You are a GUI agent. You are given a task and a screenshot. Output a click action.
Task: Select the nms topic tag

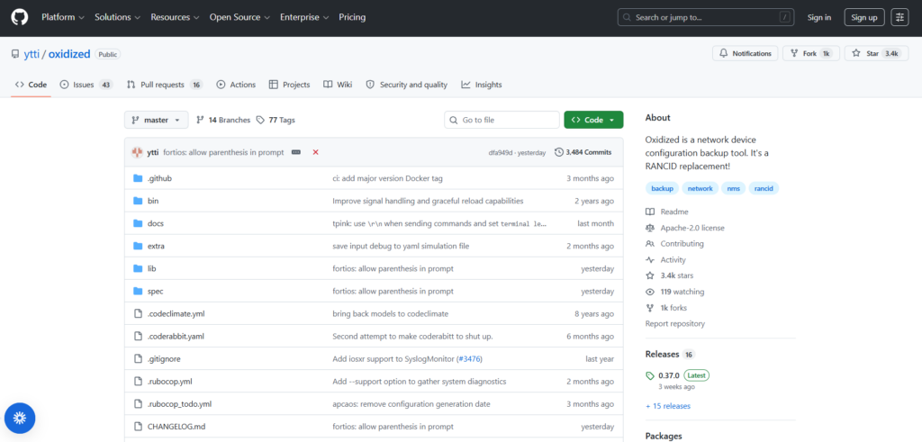pyautogui.click(x=733, y=189)
